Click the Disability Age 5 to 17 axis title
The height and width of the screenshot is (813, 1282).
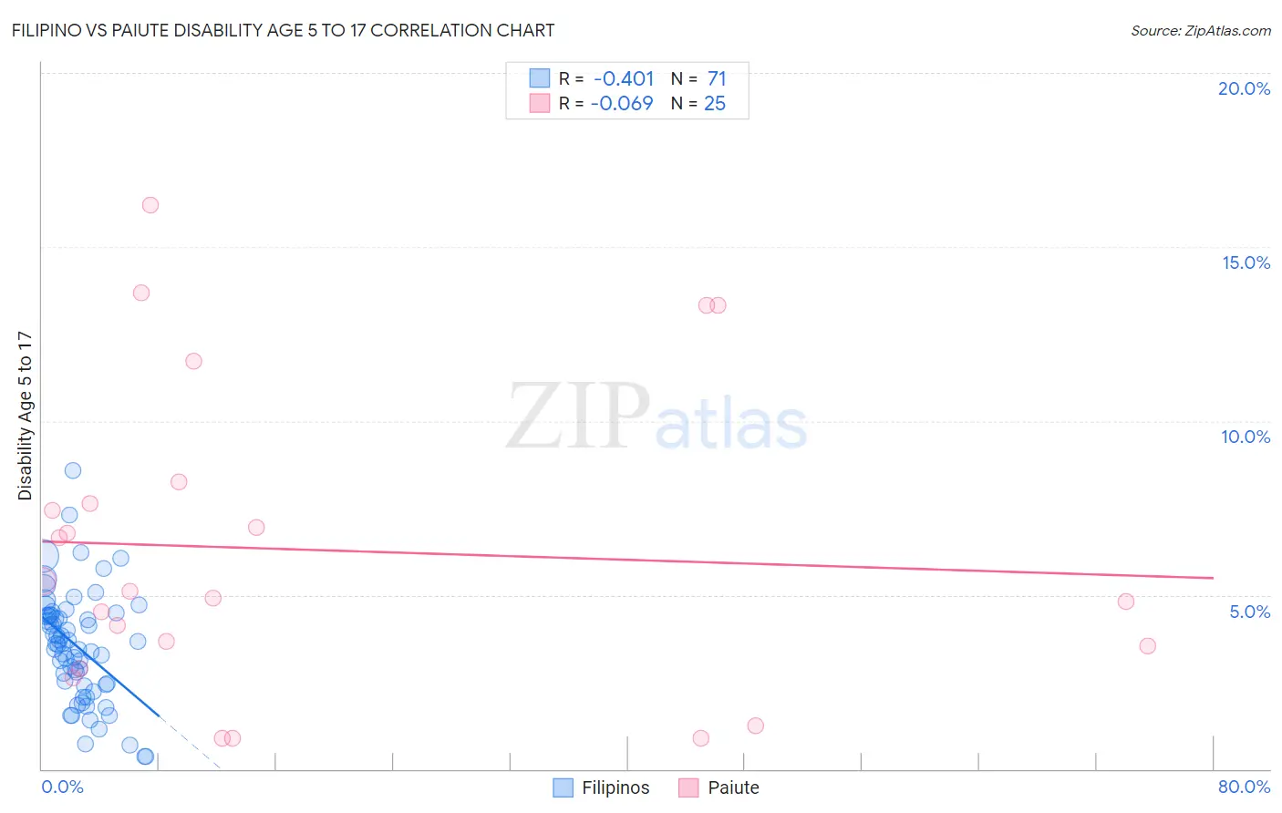click(x=25, y=416)
